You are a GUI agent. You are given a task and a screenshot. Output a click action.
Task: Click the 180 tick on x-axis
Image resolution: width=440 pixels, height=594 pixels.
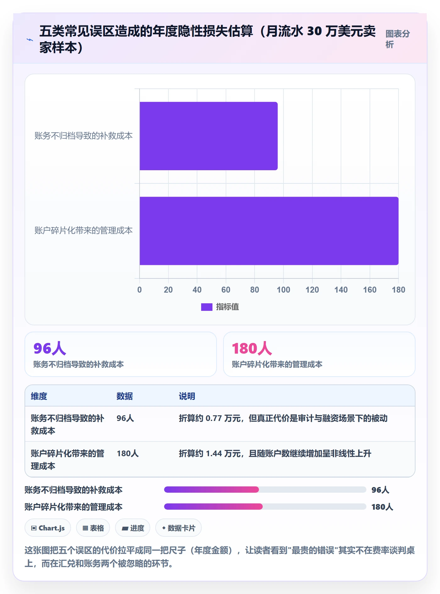398,290
